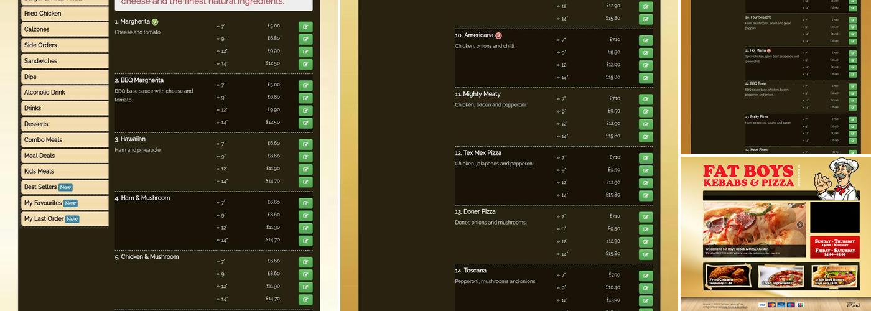This screenshot has width=871, height=311.
Task: Add 7" Hawaiian pizza to order
Action: (x=305, y=144)
